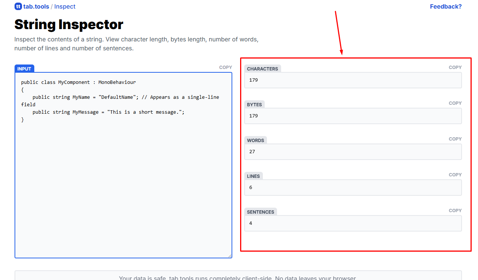Click the String Inspector heading
This screenshot has height=280, width=478.
[69, 25]
